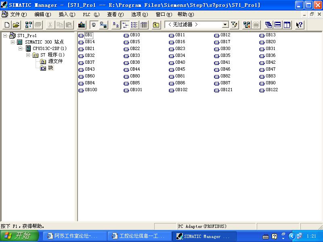This screenshot has width=323, height=242.
Task: Click the OB122 block icon
Action: (262, 90)
